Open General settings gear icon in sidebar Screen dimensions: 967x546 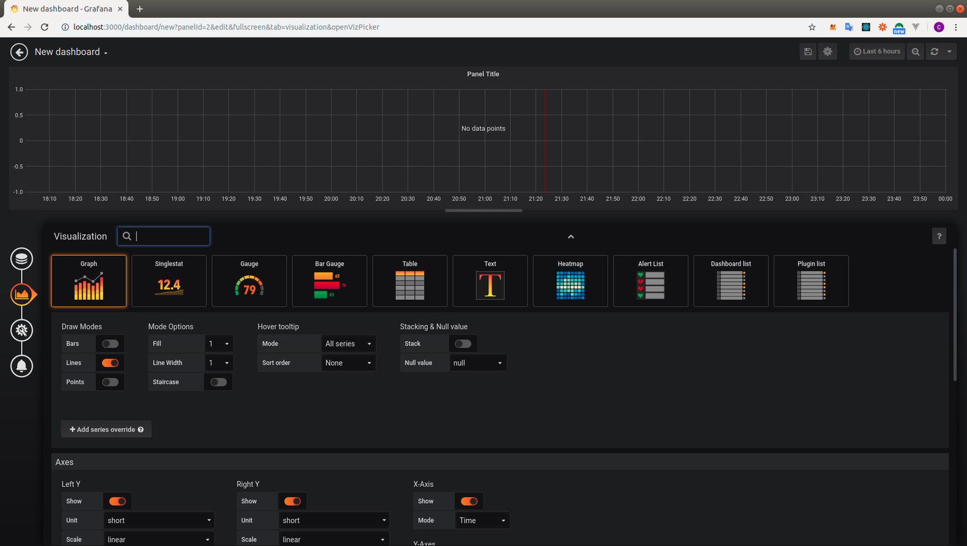[x=22, y=330]
